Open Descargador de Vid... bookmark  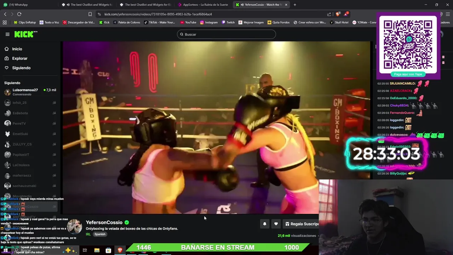[x=79, y=22]
